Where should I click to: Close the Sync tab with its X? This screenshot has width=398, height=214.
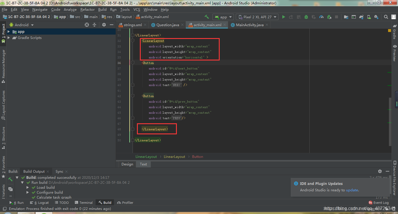(66, 172)
